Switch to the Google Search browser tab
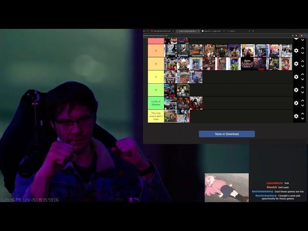The height and width of the screenshot is (231, 308). pyautogui.click(x=212, y=31)
